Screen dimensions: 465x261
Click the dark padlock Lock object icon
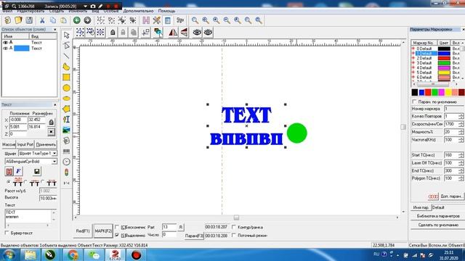(113, 33)
